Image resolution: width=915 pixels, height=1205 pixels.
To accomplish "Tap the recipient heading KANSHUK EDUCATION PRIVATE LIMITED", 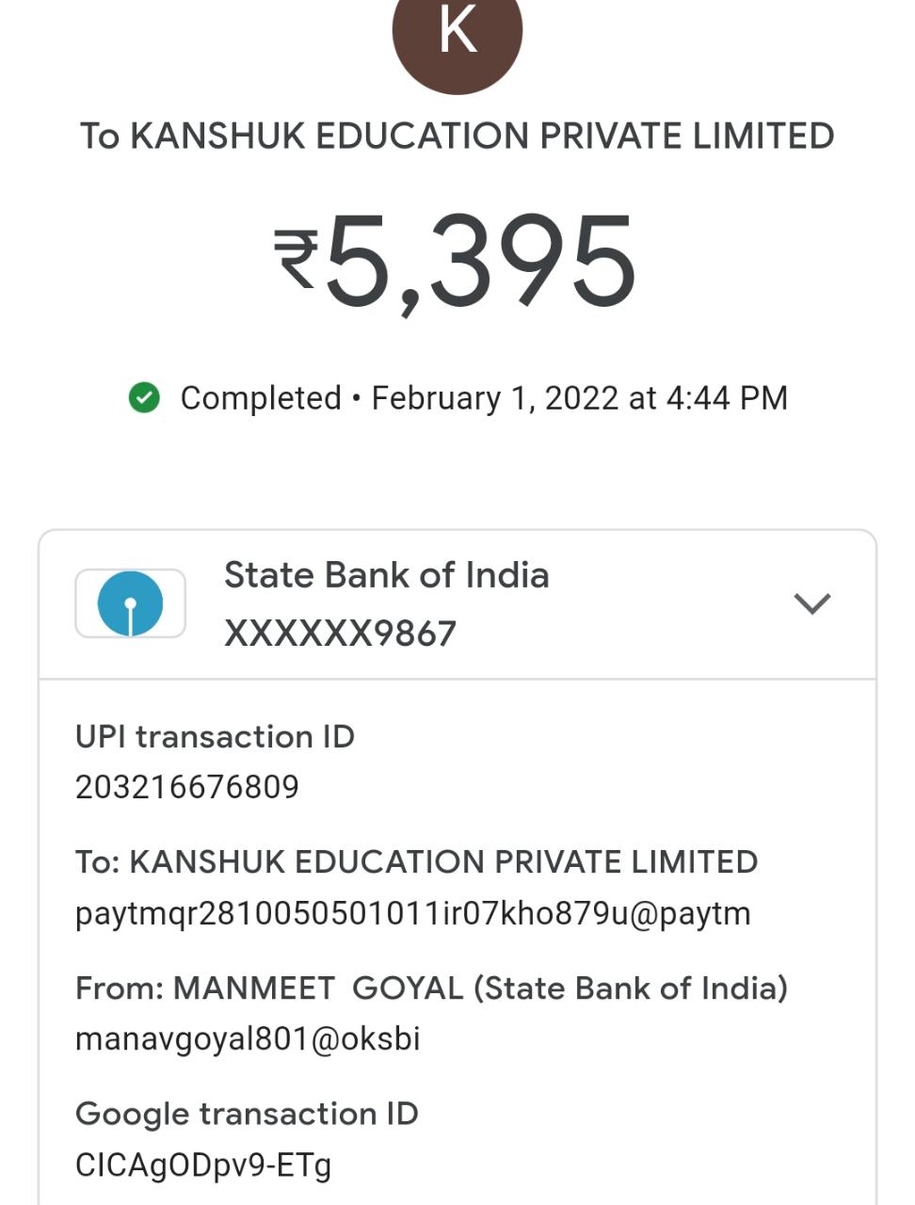I will pyautogui.click(x=457, y=137).
